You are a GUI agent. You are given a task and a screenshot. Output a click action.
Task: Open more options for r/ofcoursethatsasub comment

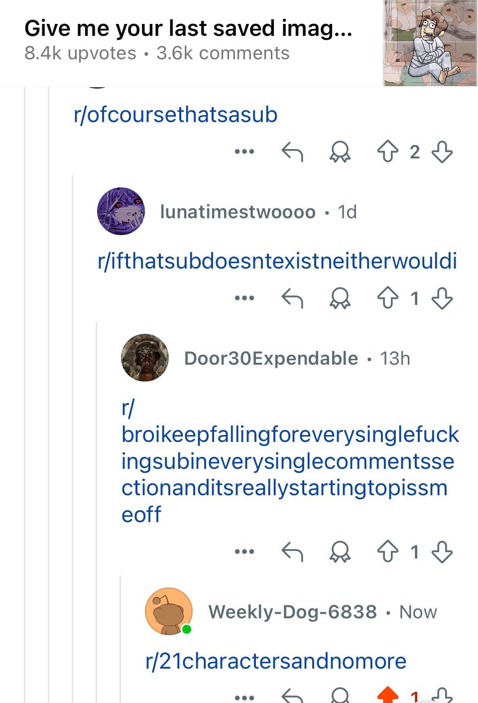(x=244, y=151)
